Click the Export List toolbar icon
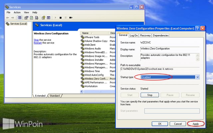 click(x=37, y=18)
